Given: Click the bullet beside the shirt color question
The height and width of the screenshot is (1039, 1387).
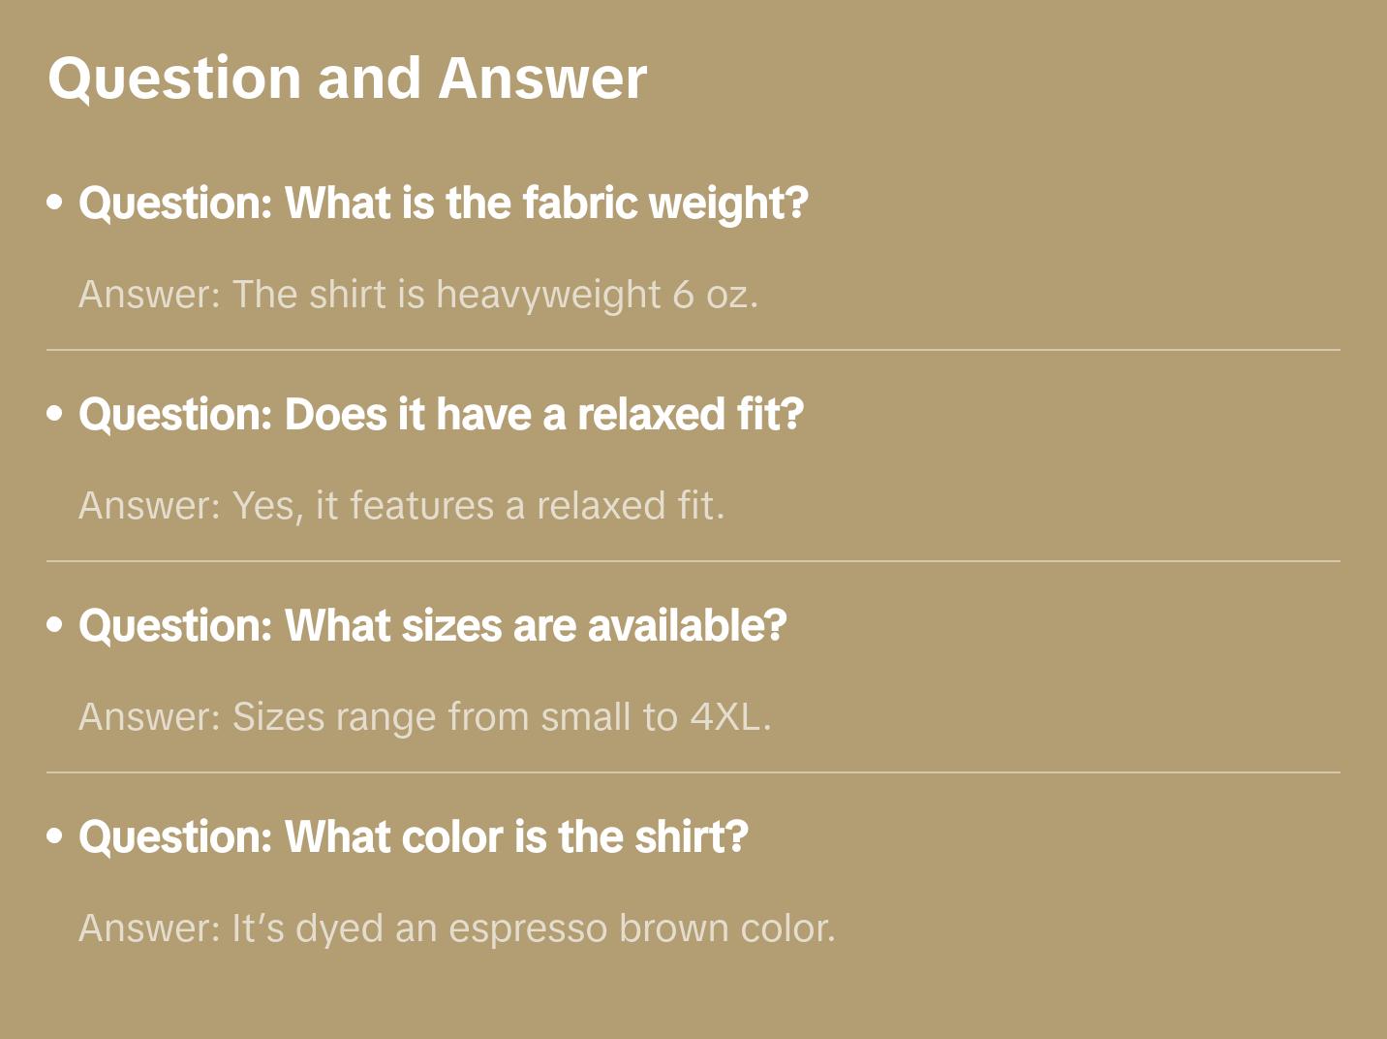Looking at the screenshot, I should click(x=55, y=836).
